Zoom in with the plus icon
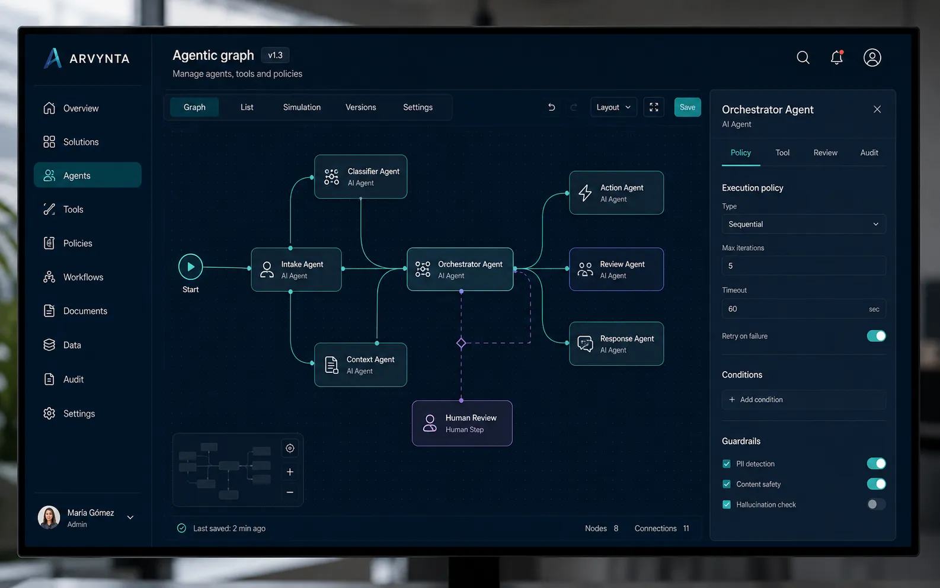 (x=290, y=472)
